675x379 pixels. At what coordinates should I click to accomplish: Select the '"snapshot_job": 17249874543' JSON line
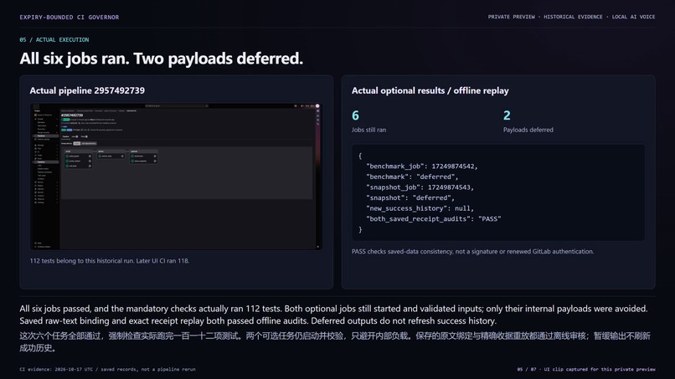click(x=420, y=187)
